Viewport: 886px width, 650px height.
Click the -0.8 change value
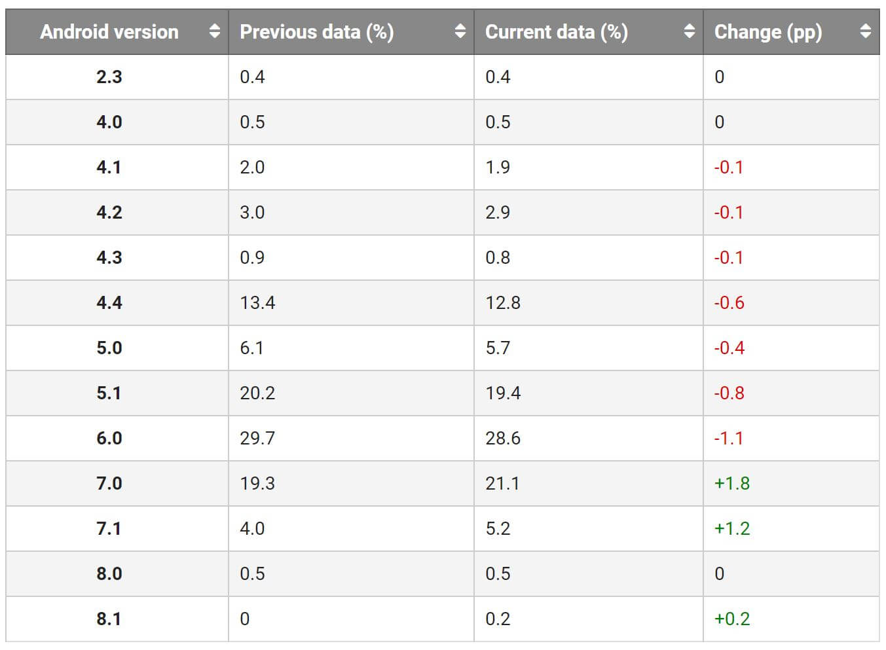pos(729,393)
